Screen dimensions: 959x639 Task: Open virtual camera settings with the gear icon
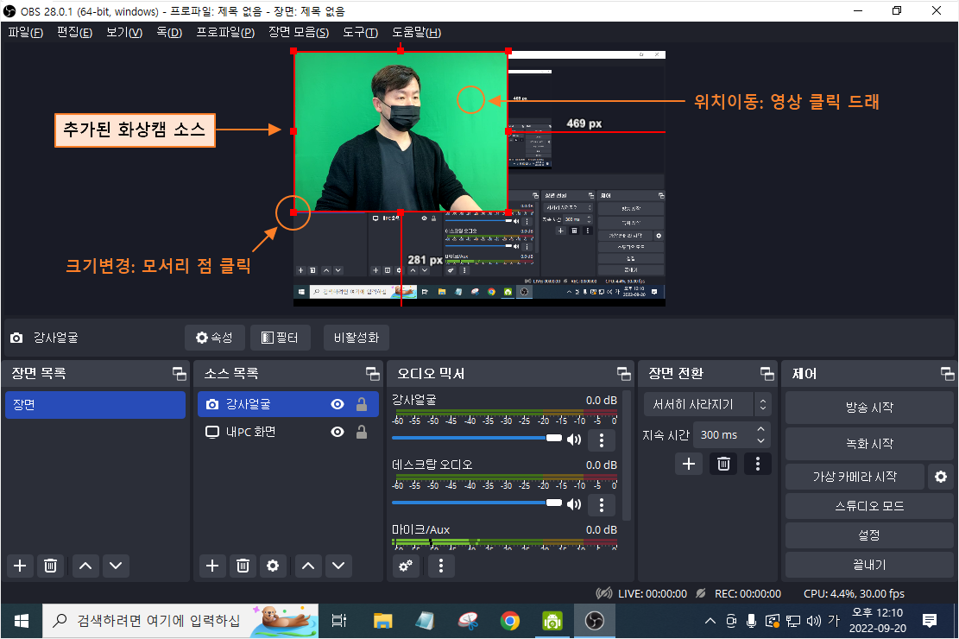point(940,476)
